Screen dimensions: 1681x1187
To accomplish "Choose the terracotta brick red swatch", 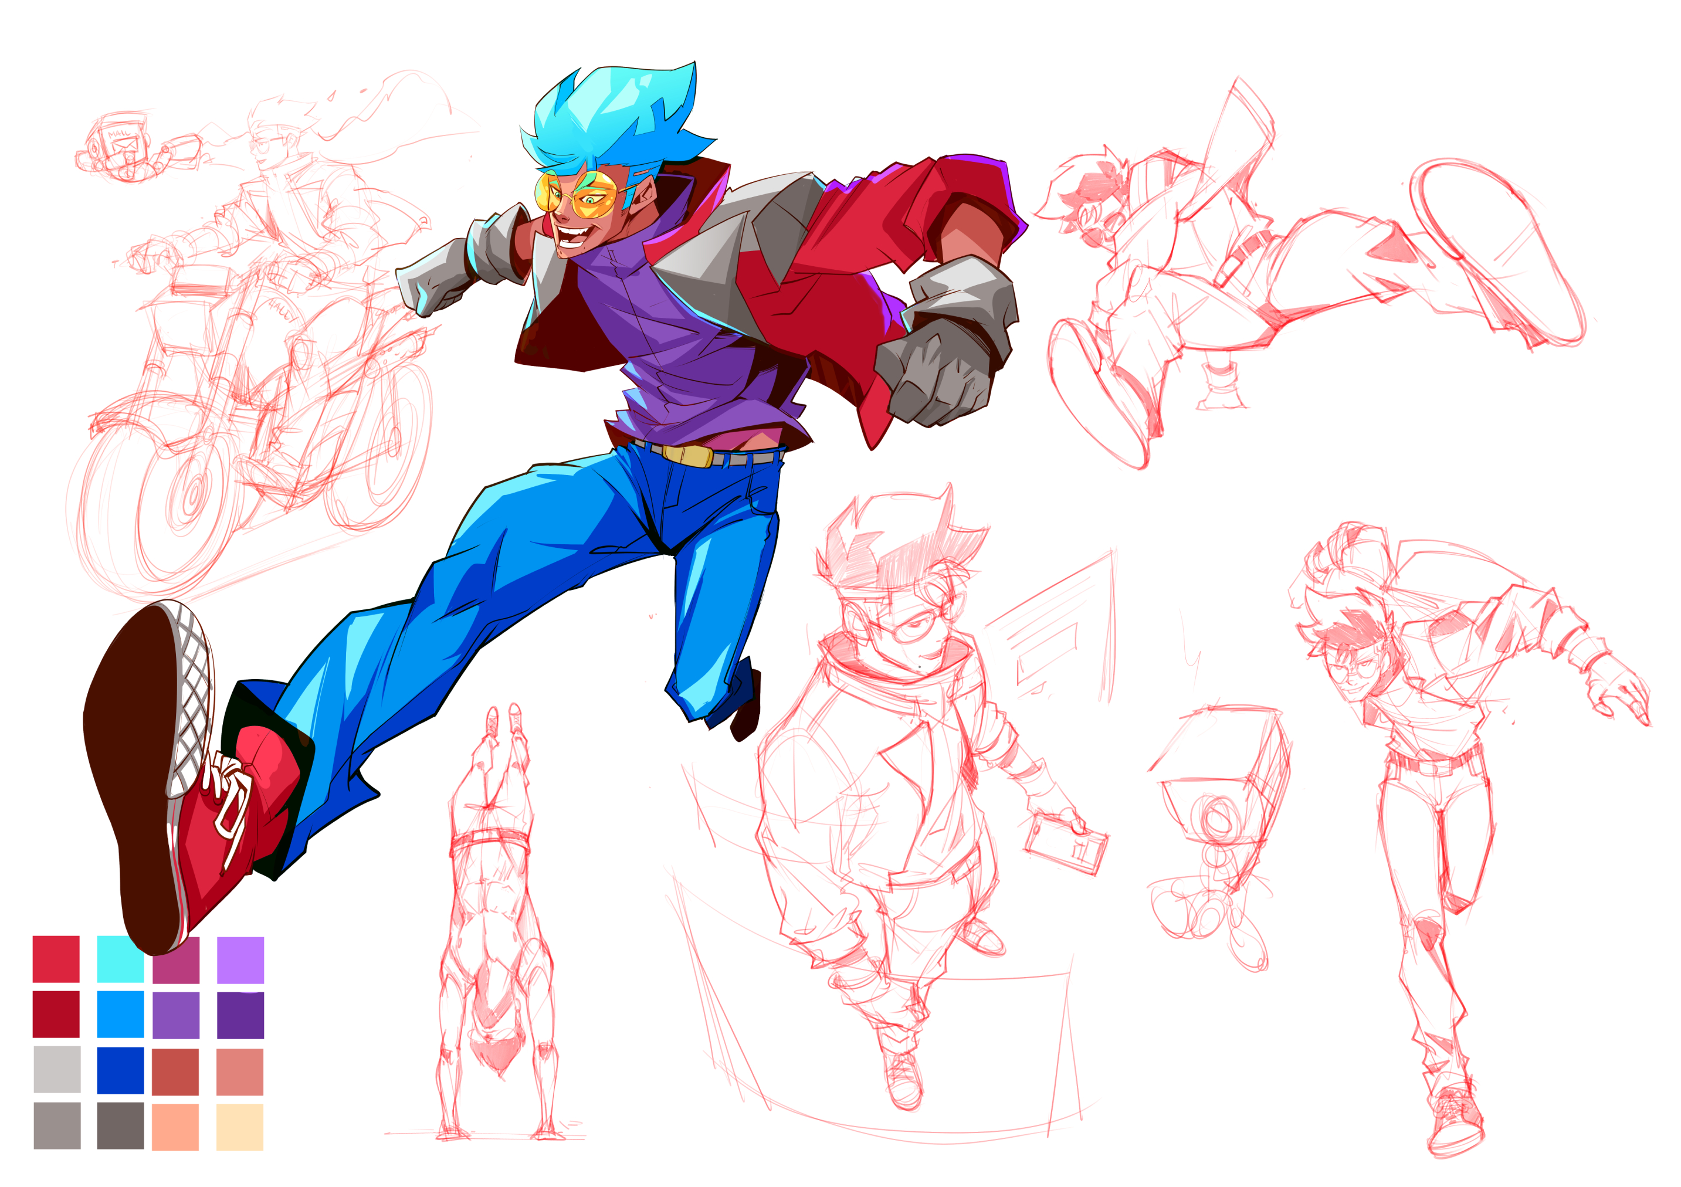I will (x=175, y=1072).
